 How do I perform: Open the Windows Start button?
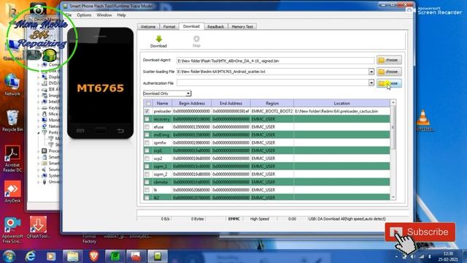point(9,256)
